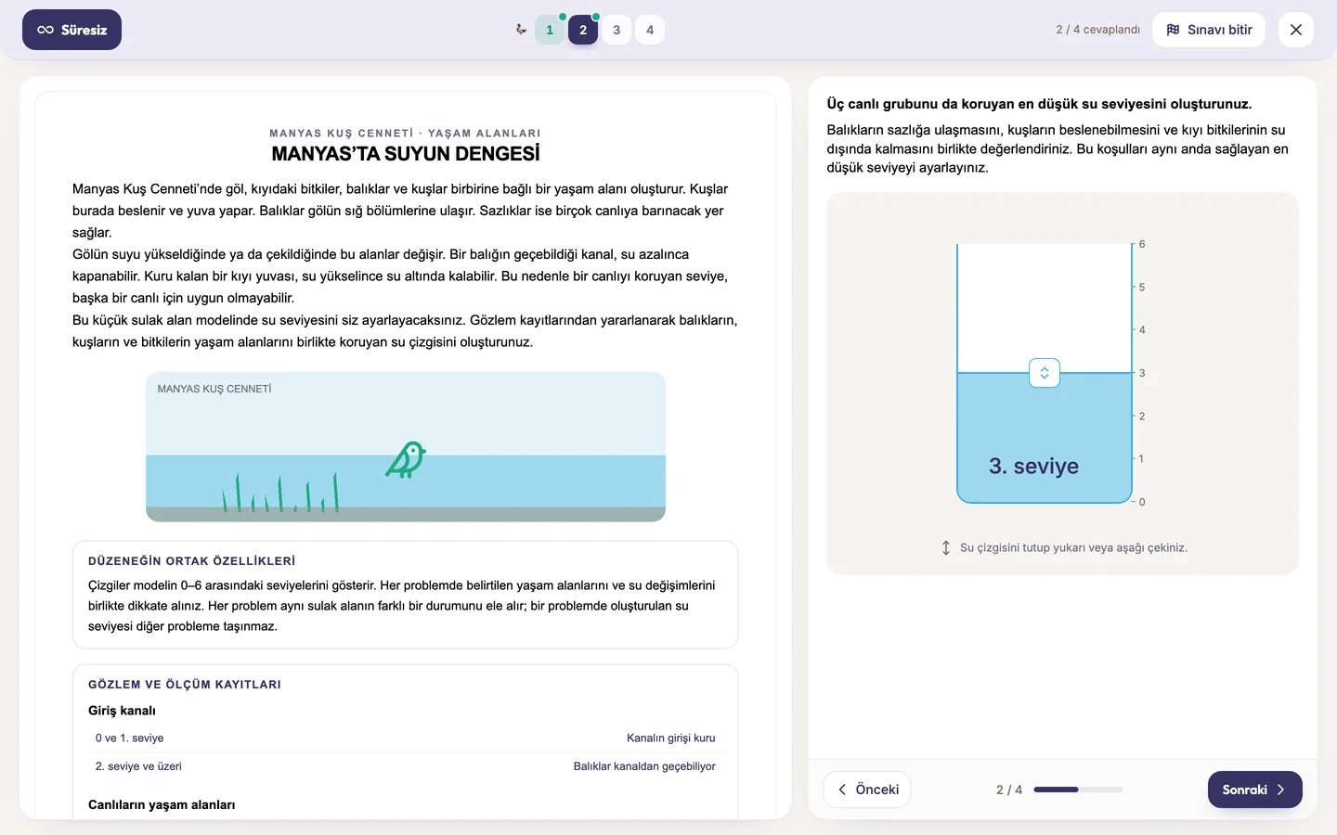Click '2. seviye ve üzeri' row label

pos(138,766)
